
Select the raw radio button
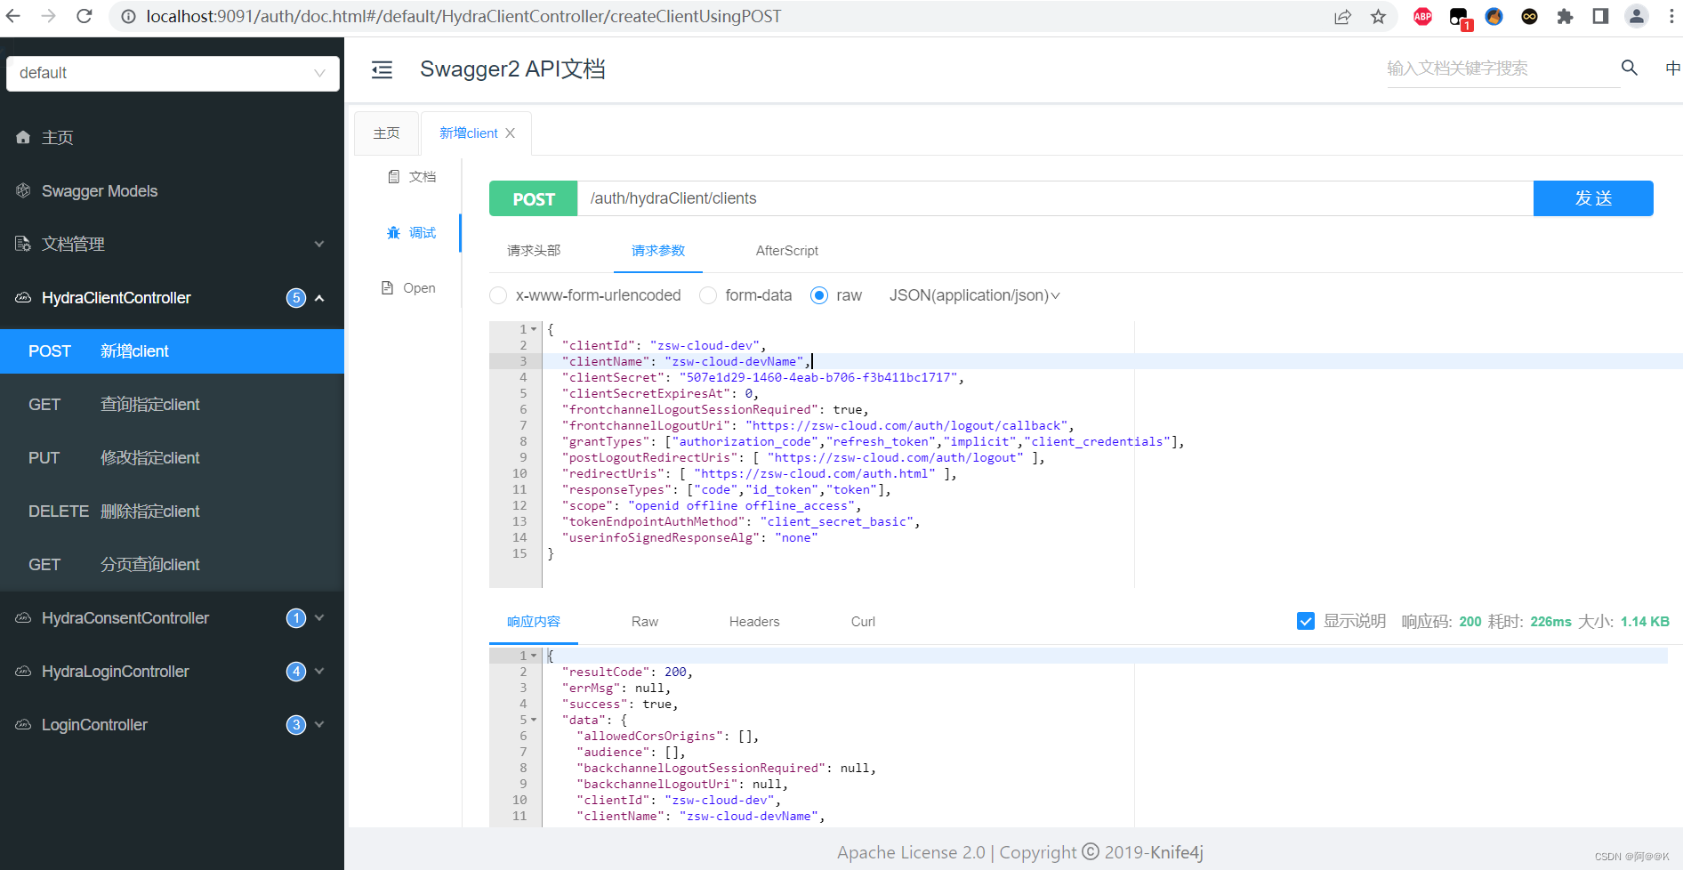819,295
